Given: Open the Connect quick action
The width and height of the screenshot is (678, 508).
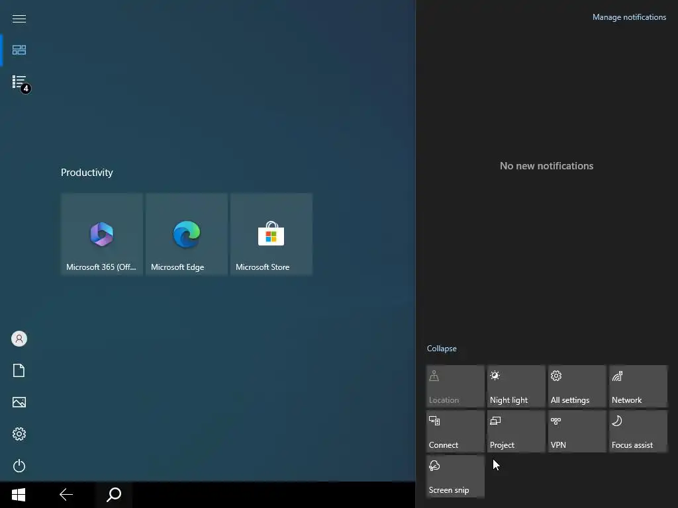Looking at the screenshot, I should (x=455, y=431).
